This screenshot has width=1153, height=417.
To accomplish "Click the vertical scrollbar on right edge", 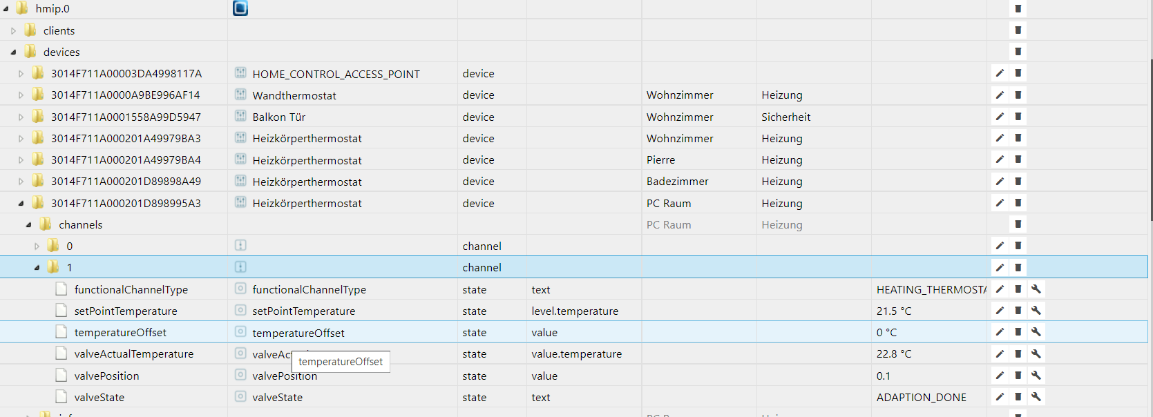I will click(1150, 138).
